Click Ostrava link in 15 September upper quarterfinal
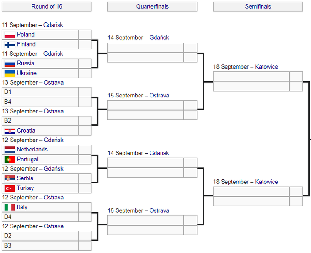This screenshot has height=253, width=311. [x=159, y=96]
